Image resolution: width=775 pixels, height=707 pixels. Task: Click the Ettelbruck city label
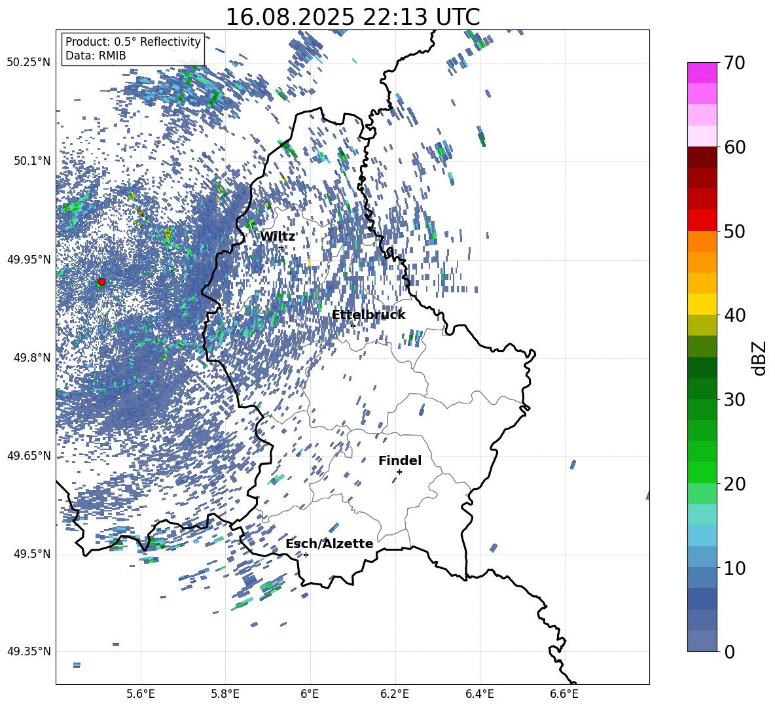369,315
